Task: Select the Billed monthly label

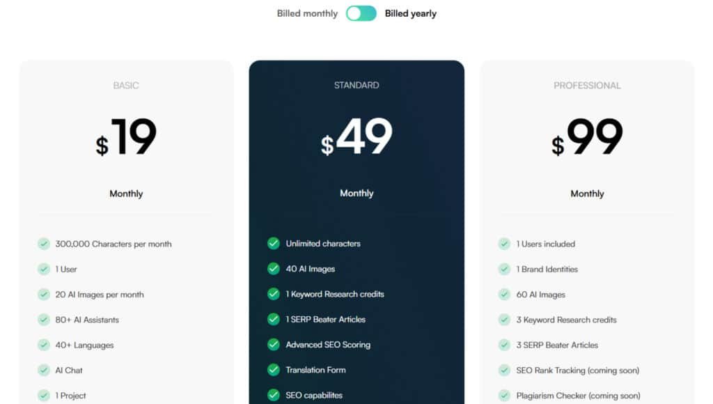Action: 307,13
